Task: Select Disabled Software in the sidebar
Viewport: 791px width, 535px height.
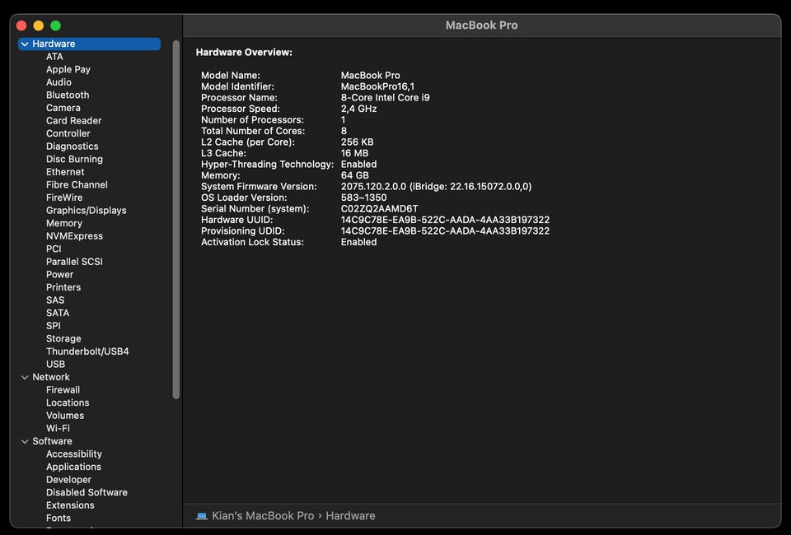Action: [87, 492]
